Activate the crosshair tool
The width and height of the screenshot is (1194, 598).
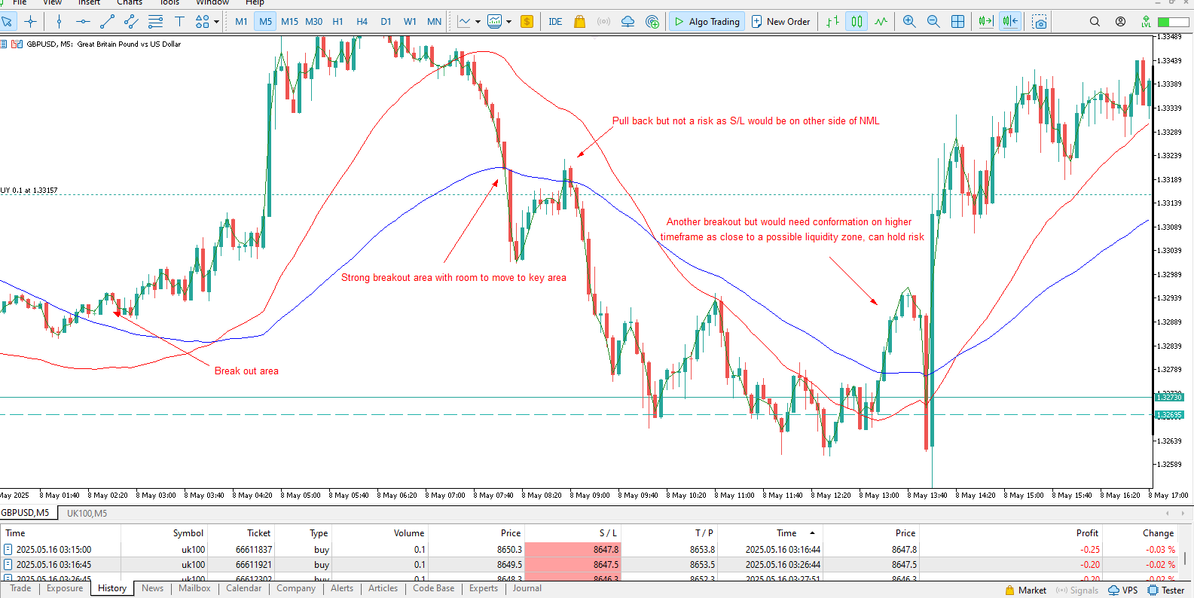30,22
